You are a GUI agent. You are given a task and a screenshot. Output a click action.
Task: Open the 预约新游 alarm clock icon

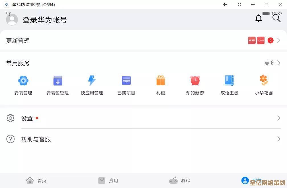pyautogui.click(x=195, y=80)
